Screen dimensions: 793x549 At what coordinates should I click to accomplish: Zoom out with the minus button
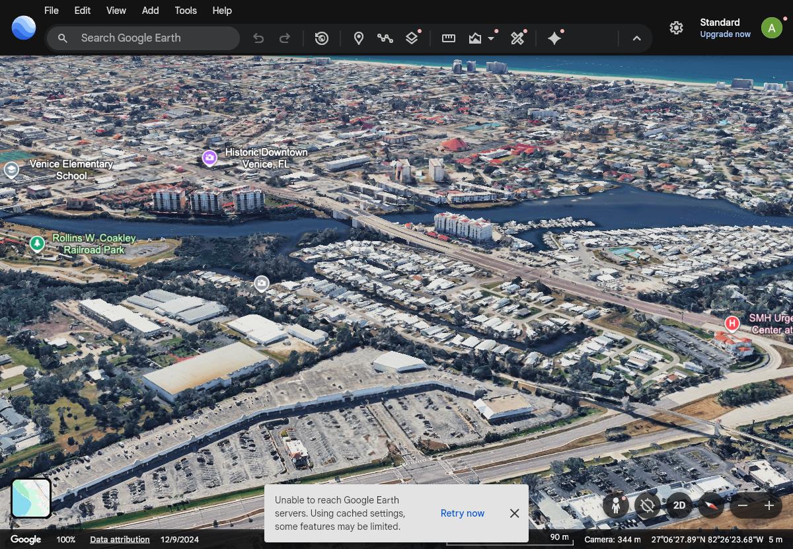tap(743, 506)
